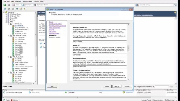Image resolution: width=180 pixels, height=101 pixels.
Task: Collapse the TRS datacenter node
Action: [6, 22]
